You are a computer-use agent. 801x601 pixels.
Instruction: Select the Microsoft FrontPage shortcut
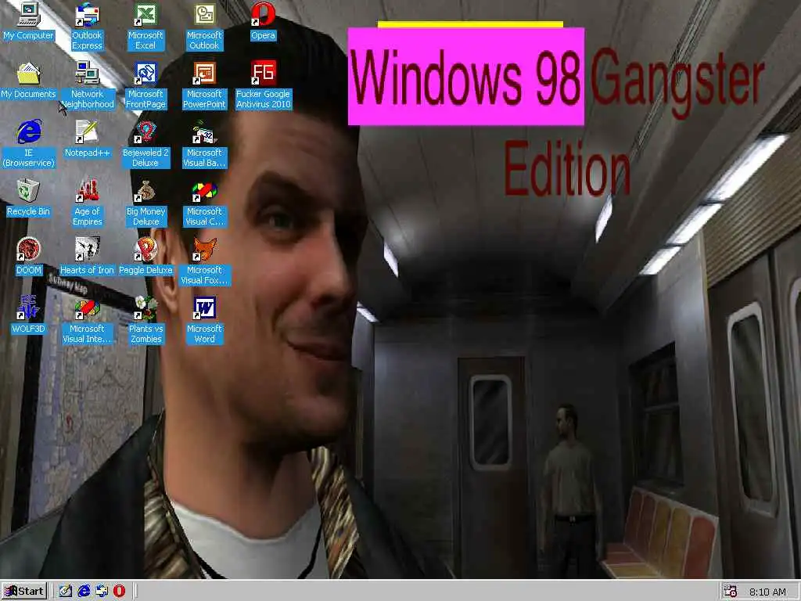point(145,85)
